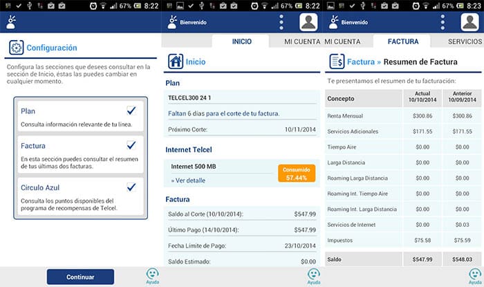Tap the Inicio house icon
The width and height of the screenshot is (484, 287).
[x=176, y=62]
